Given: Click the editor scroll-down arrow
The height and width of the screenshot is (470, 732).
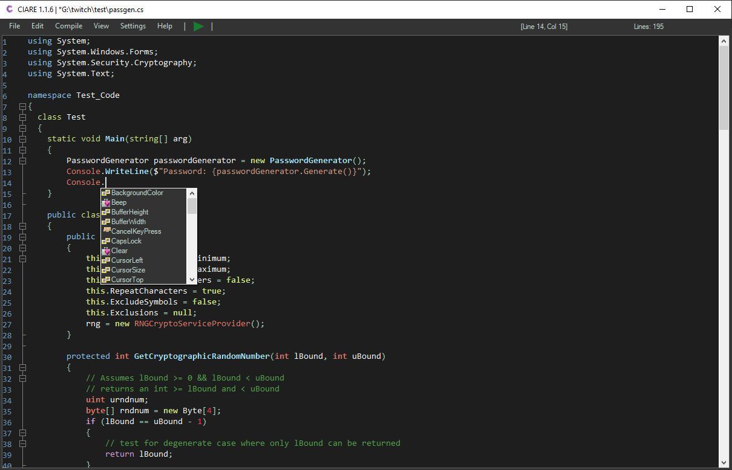Looking at the screenshot, I should [724, 463].
